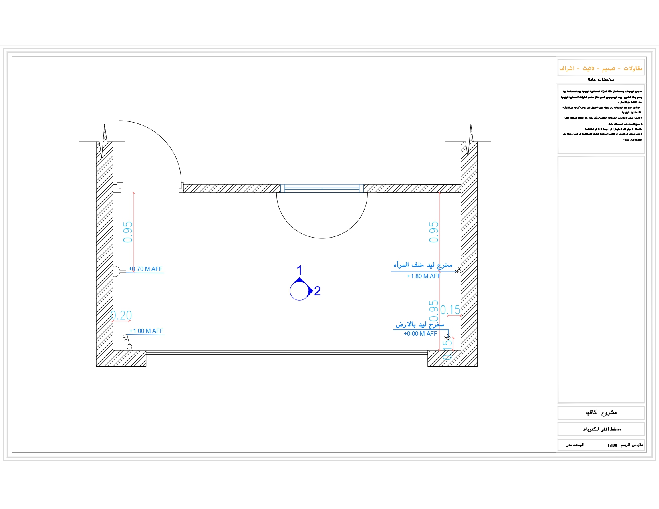Click the Arabic label مخرج ليد بالارض
This screenshot has height=509, width=659.
(420, 325)
